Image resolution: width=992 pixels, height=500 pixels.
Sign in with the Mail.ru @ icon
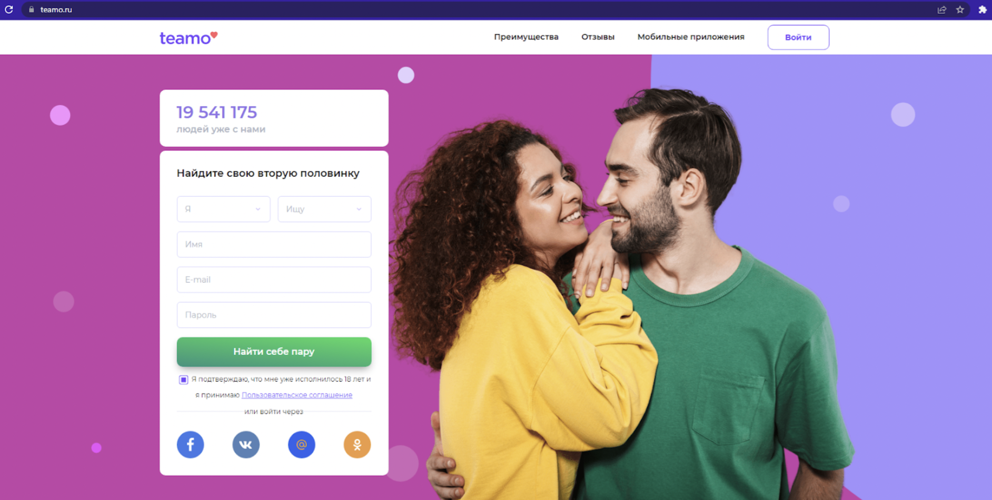(x=301, y=444)
